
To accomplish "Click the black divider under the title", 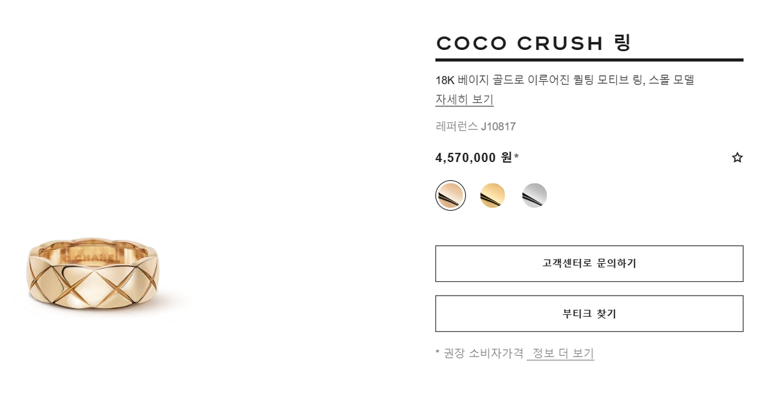I will tap(589, 60).
